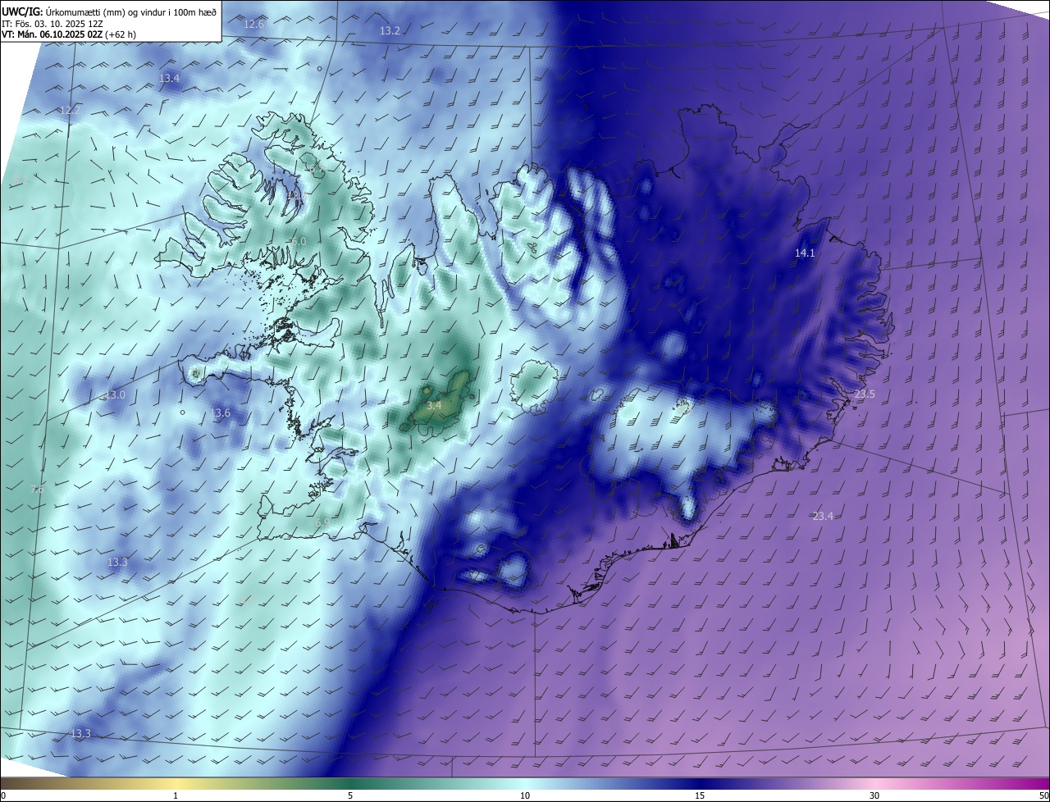
Task: Click the 'IT: Fös. 03. 10. 2025 12Z' line
Action: tap(52, 23)
